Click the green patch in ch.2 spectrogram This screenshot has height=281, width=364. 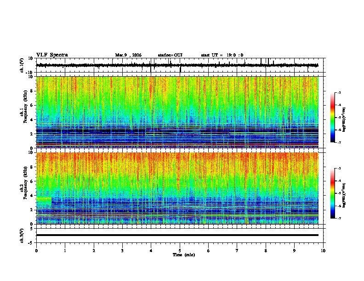[44, 201]
